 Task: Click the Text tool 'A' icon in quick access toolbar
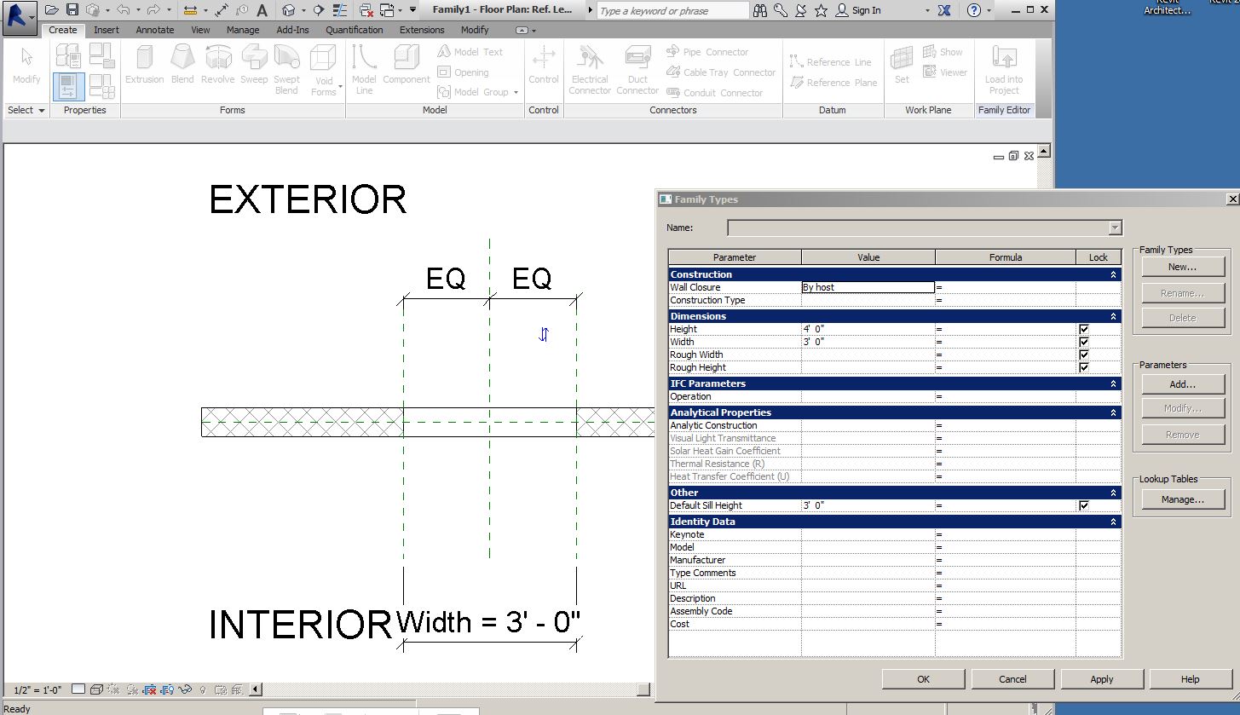[262, 10]
